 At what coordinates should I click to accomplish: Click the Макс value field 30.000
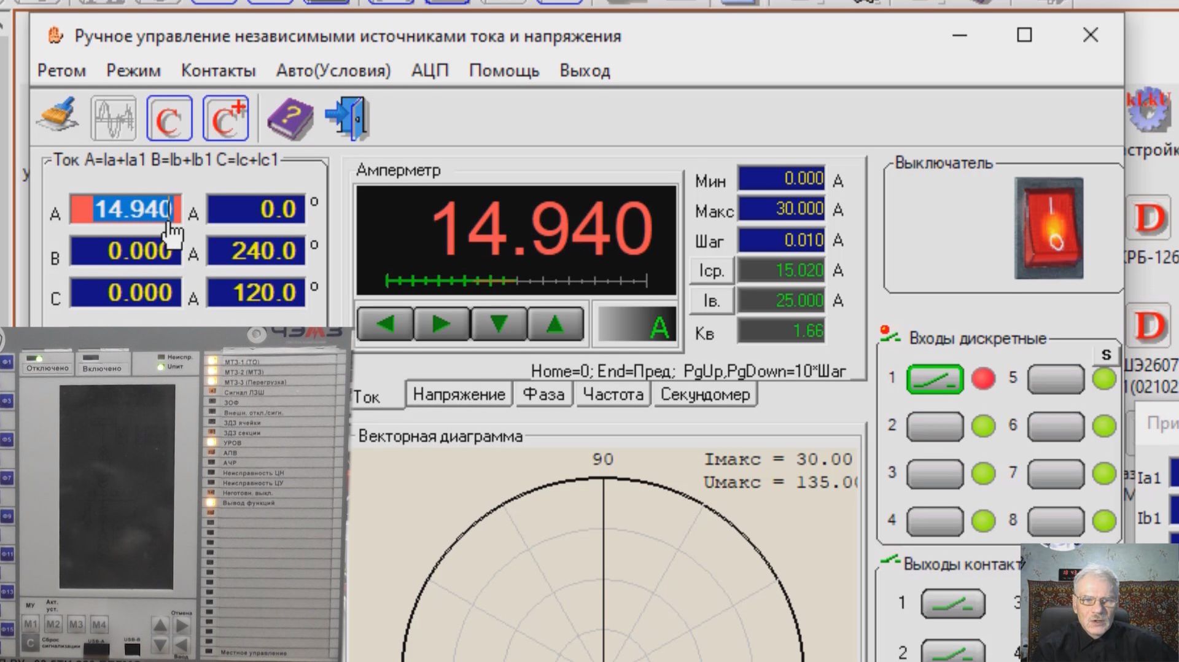coord(782,209)
